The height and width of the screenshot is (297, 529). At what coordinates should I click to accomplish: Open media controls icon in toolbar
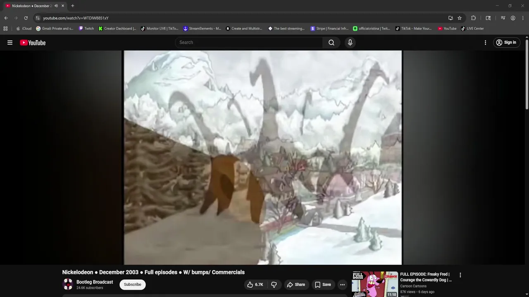(503, 18)
